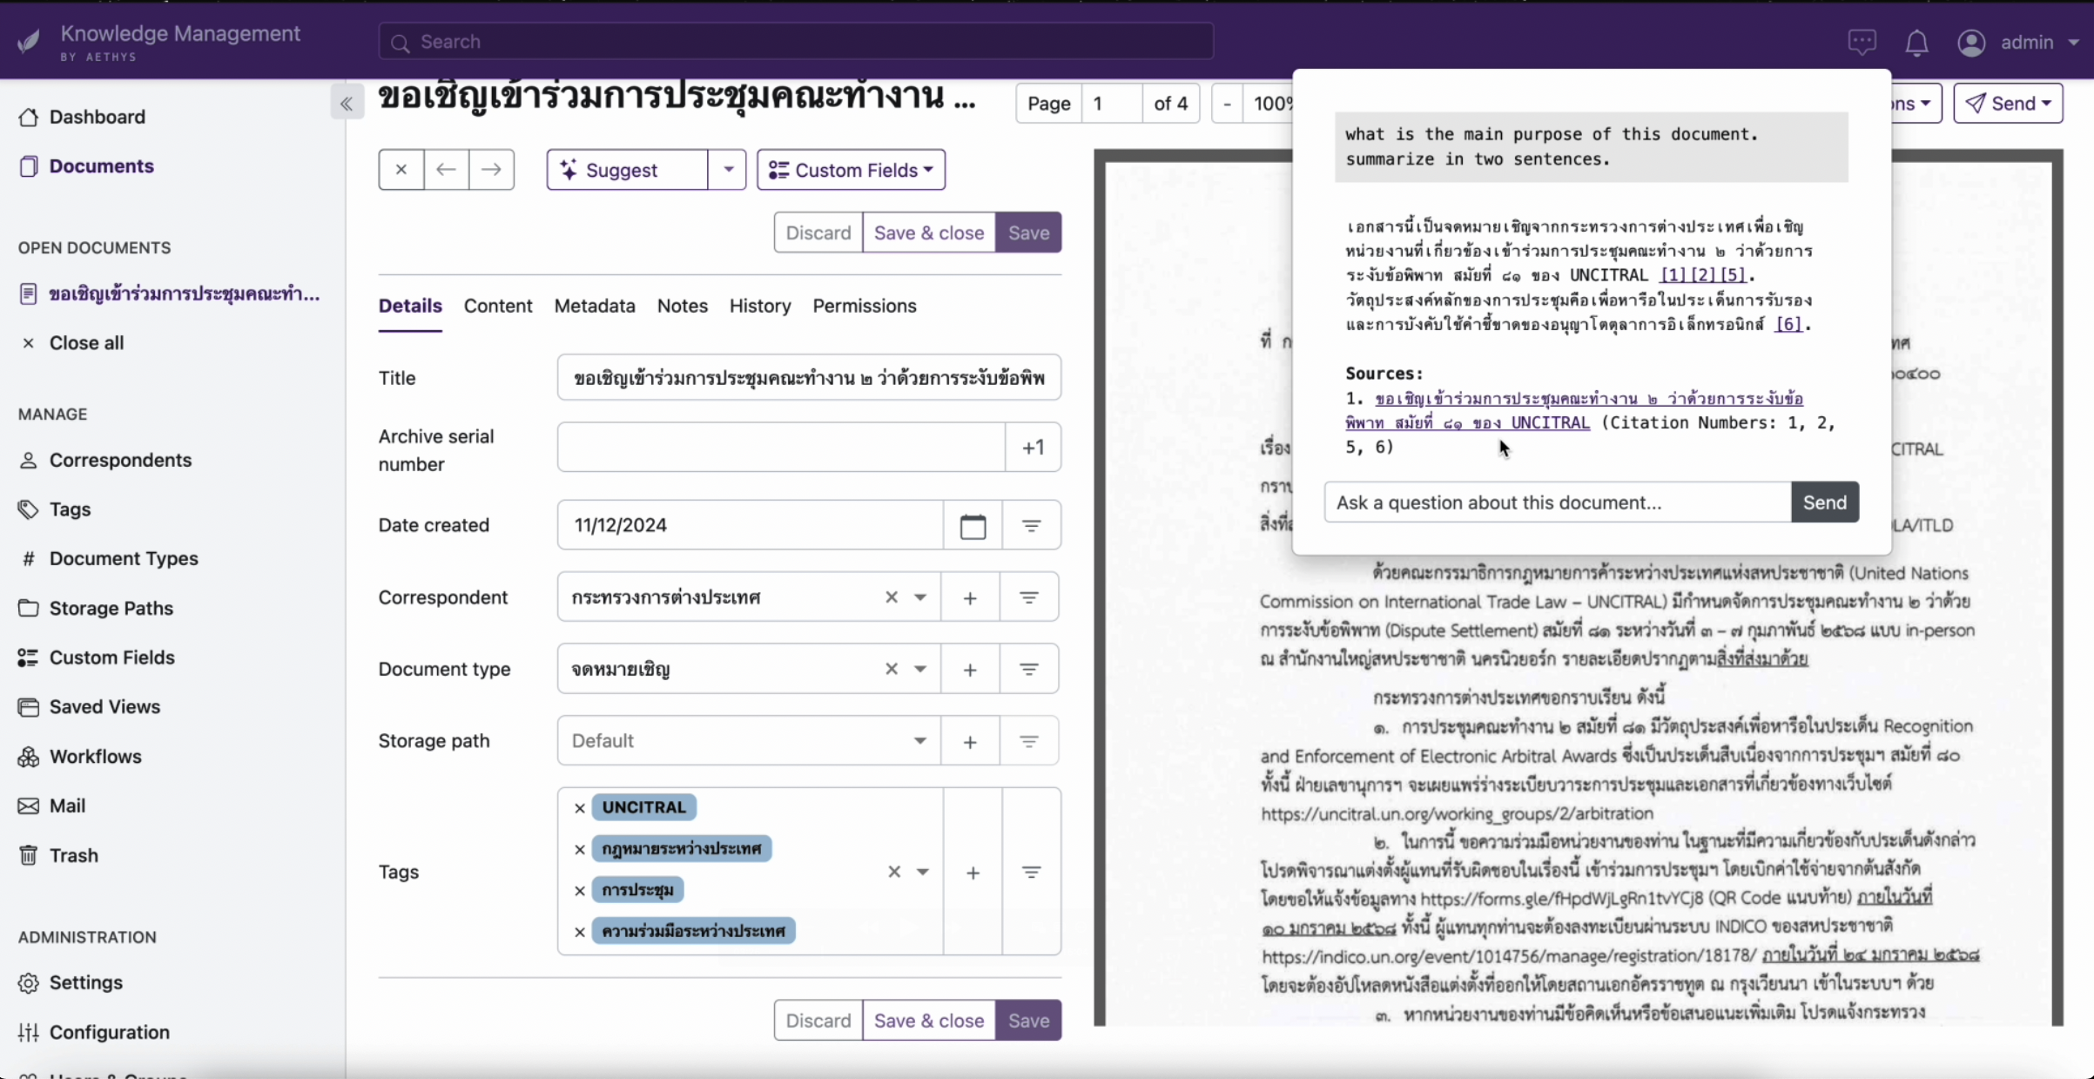The width and height of the screenshot is (2094, 1079).
Task: Collapse the left sidebar
Action: [347, 102]
